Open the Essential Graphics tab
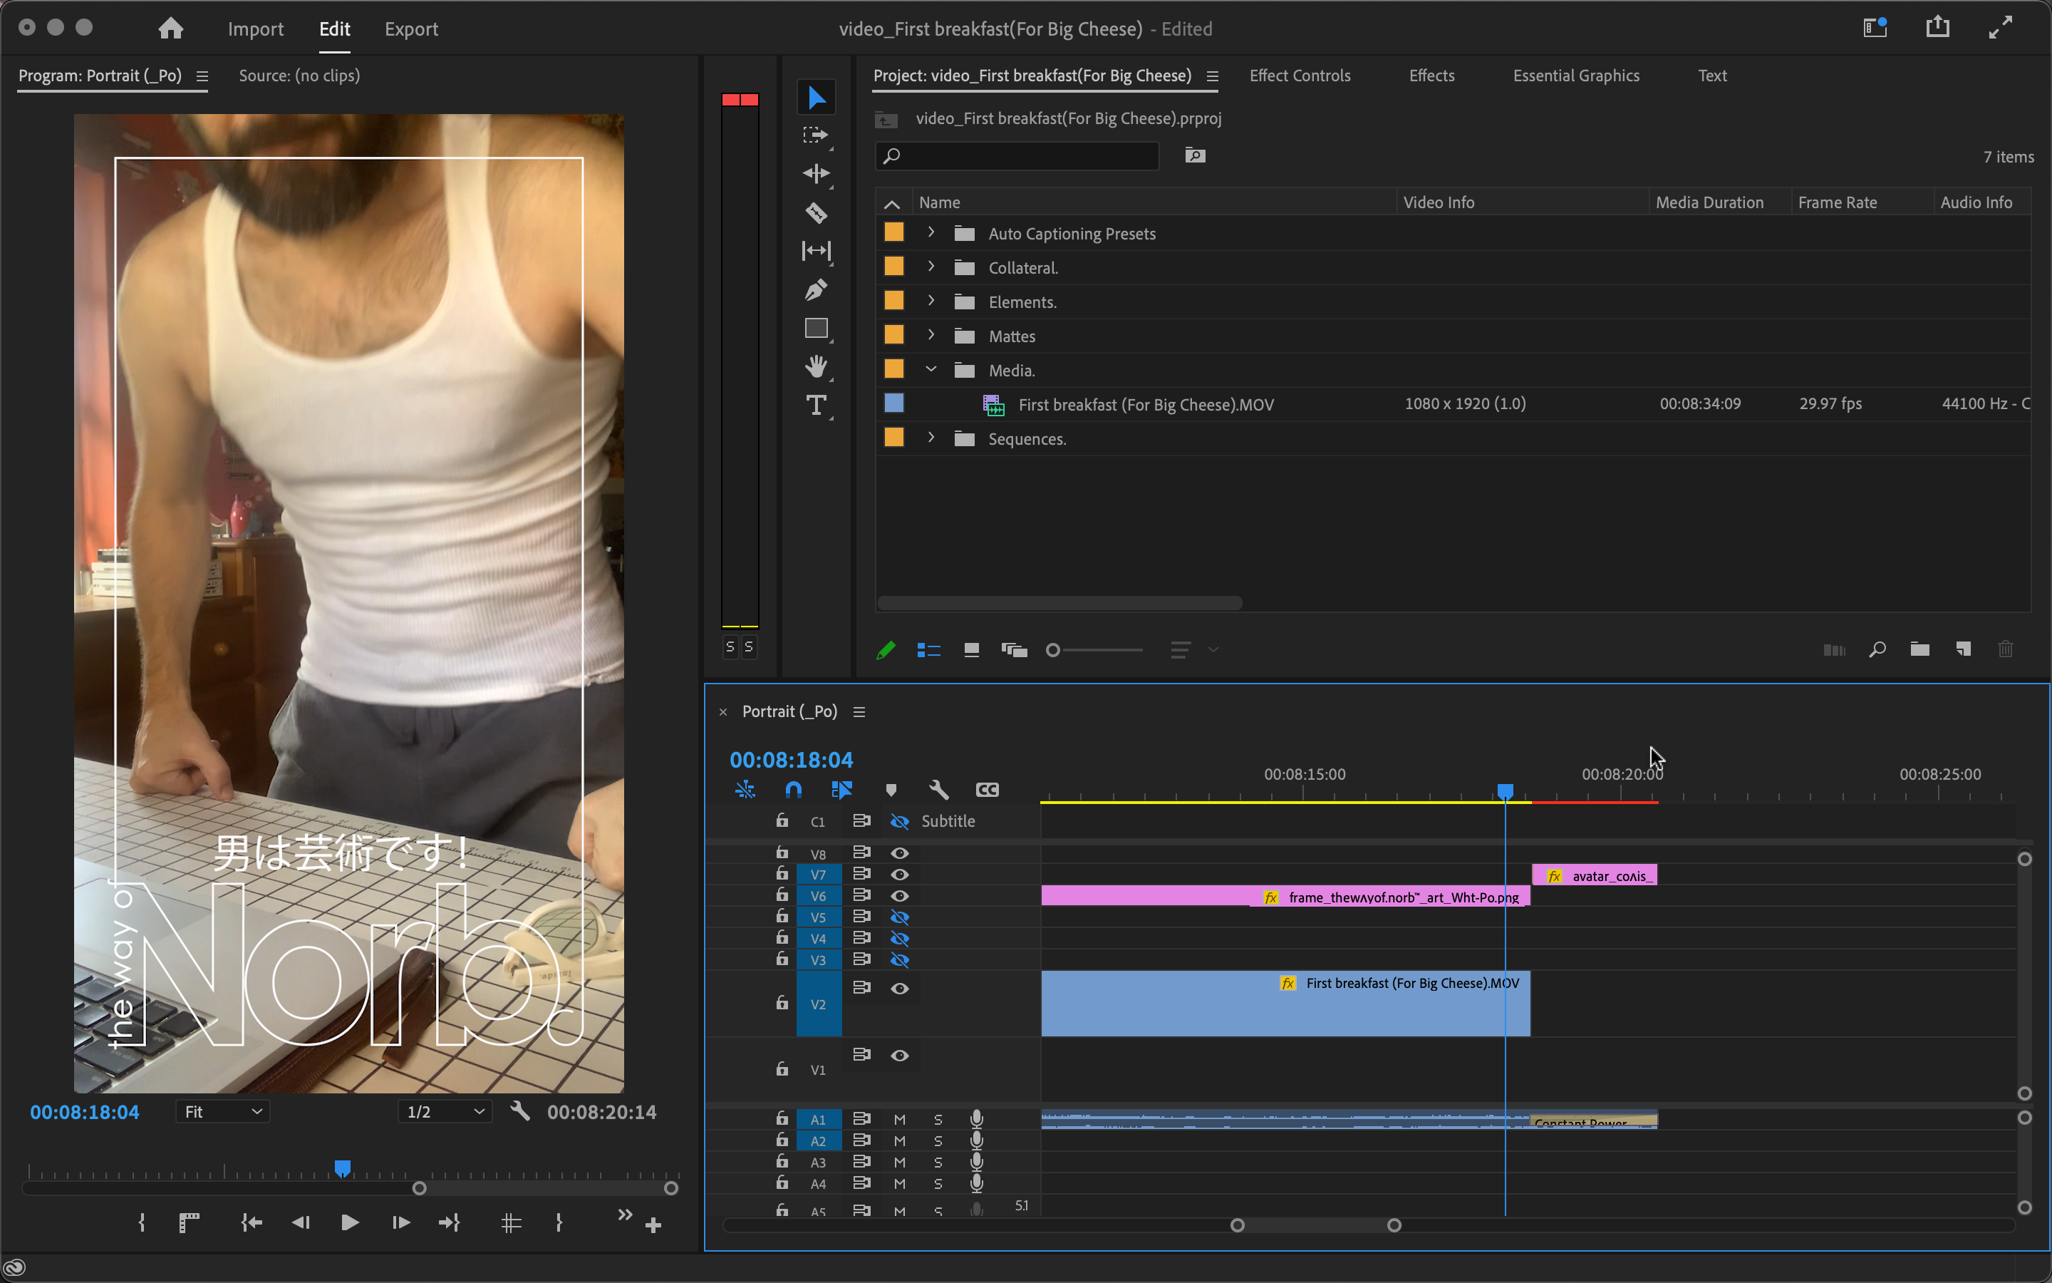 (x=1576, y=76)
